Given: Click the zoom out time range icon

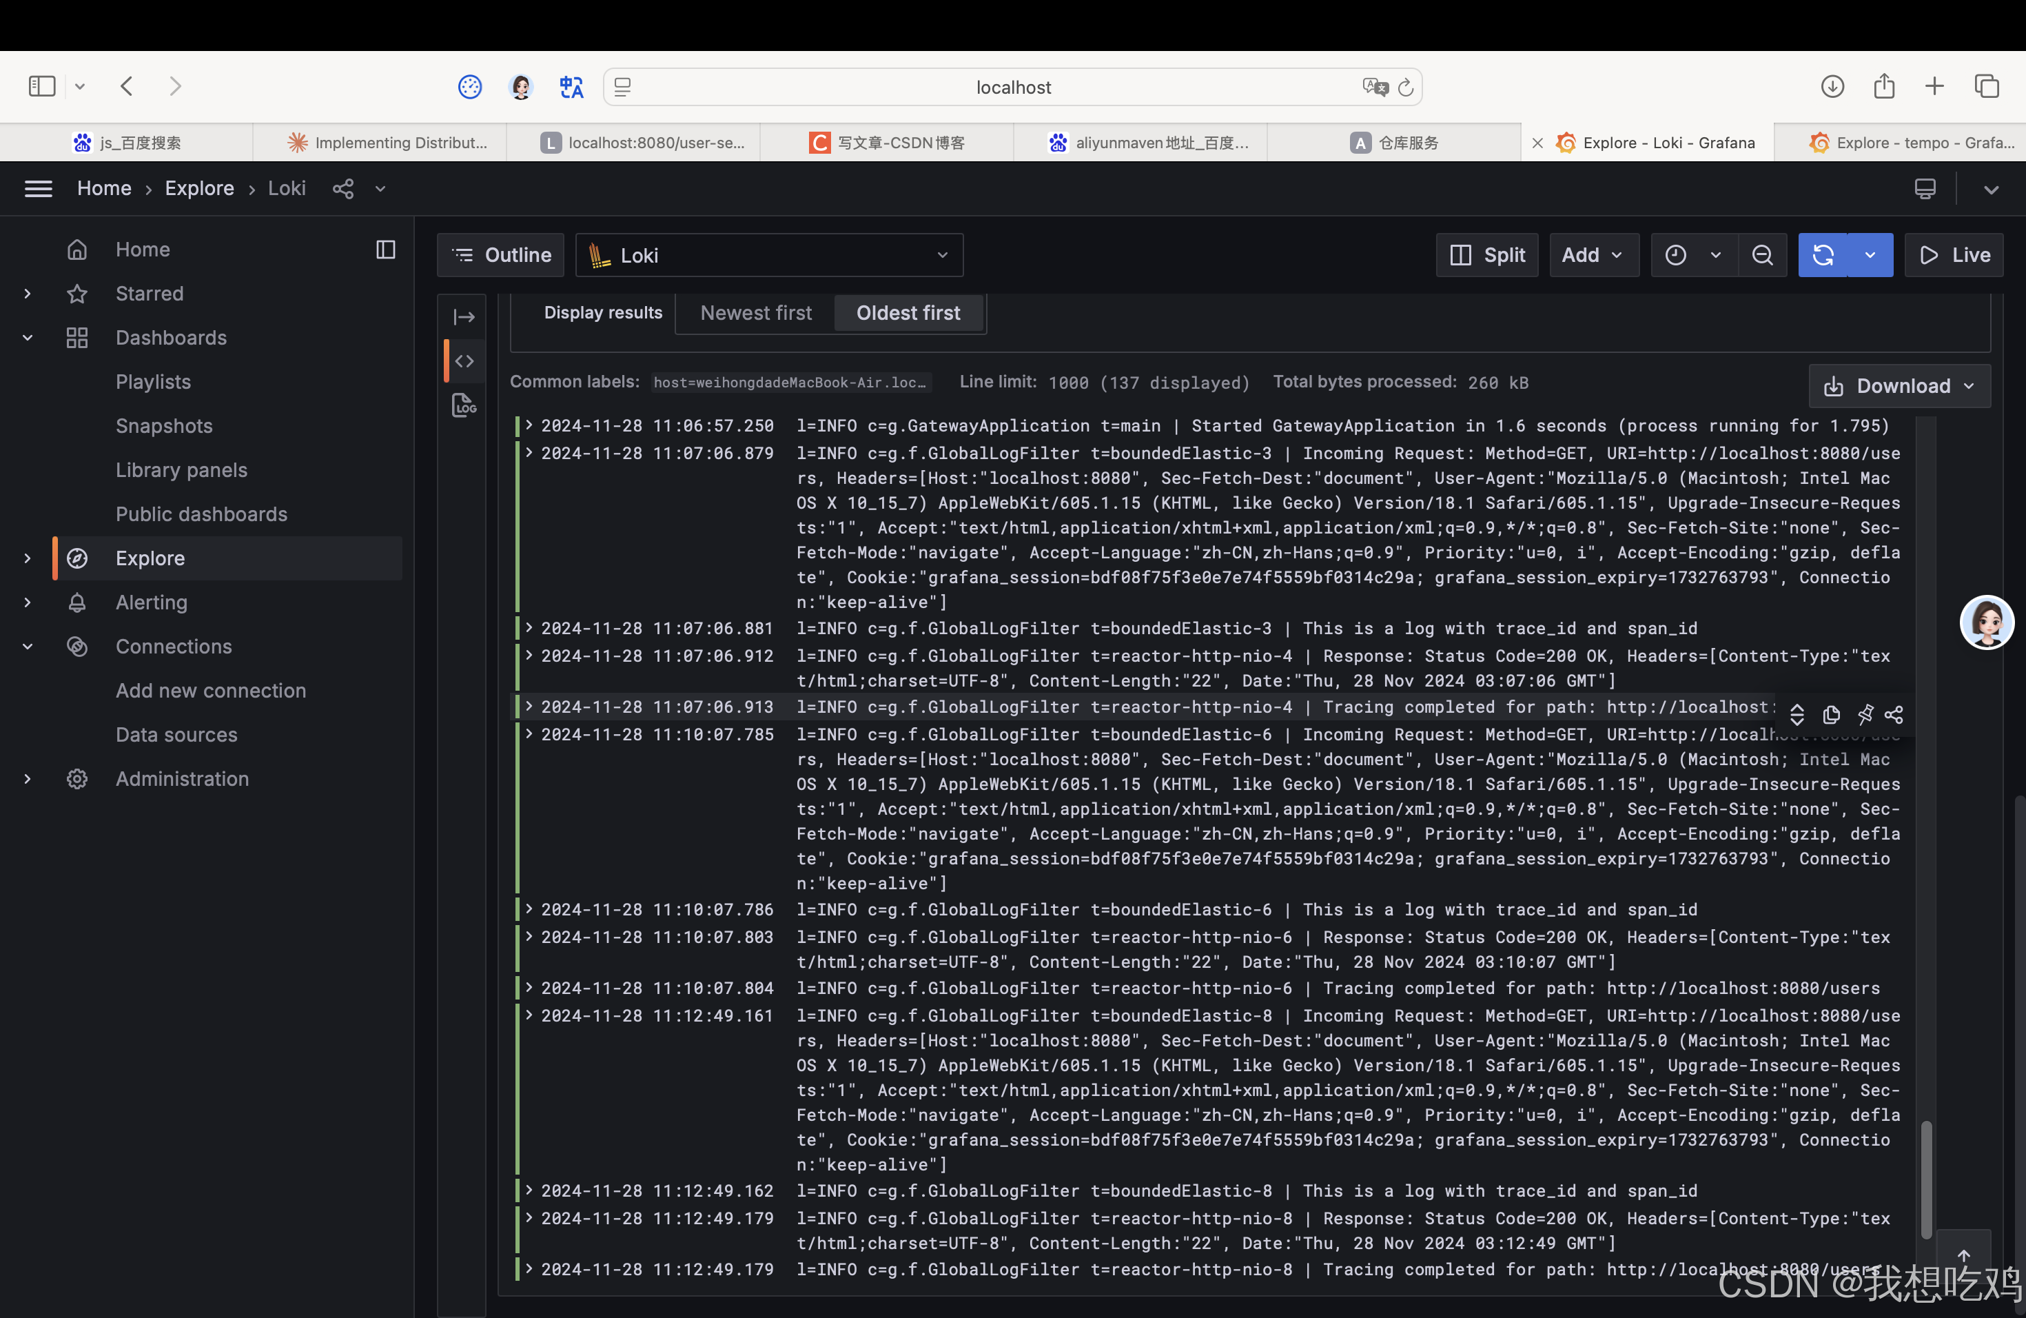Looking at the screenshot, I should pyautogui.click(x=1762, y=256).
